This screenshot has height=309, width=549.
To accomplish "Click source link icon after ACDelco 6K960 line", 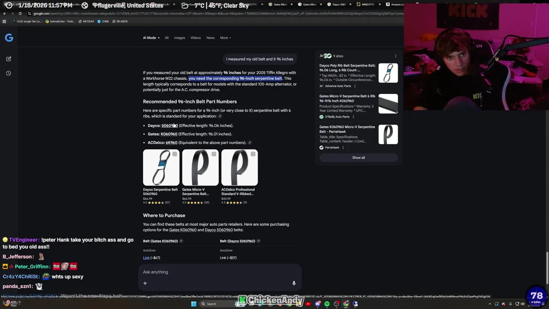I will coord(250,142).
